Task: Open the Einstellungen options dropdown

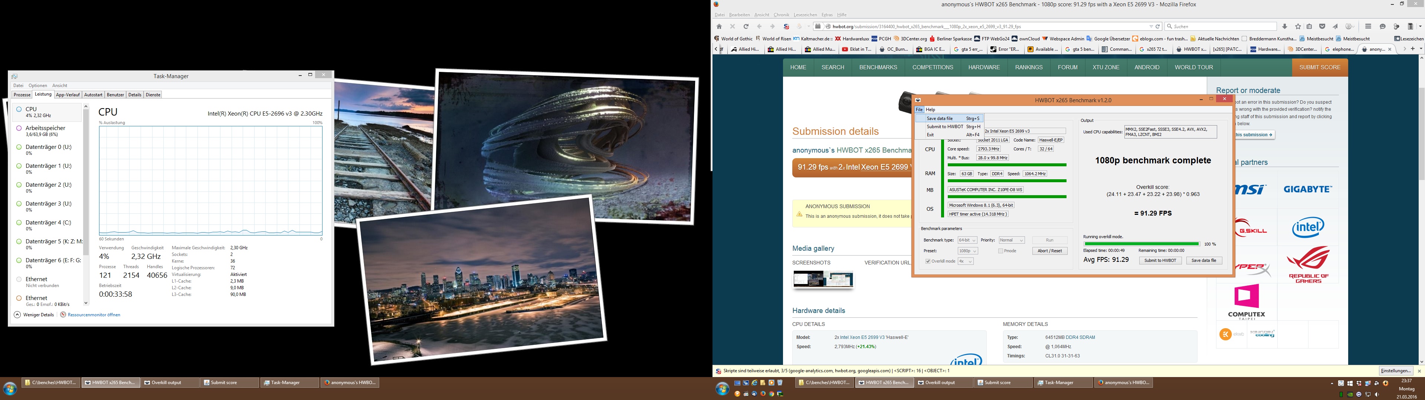Action: (x=1396, y=371)
